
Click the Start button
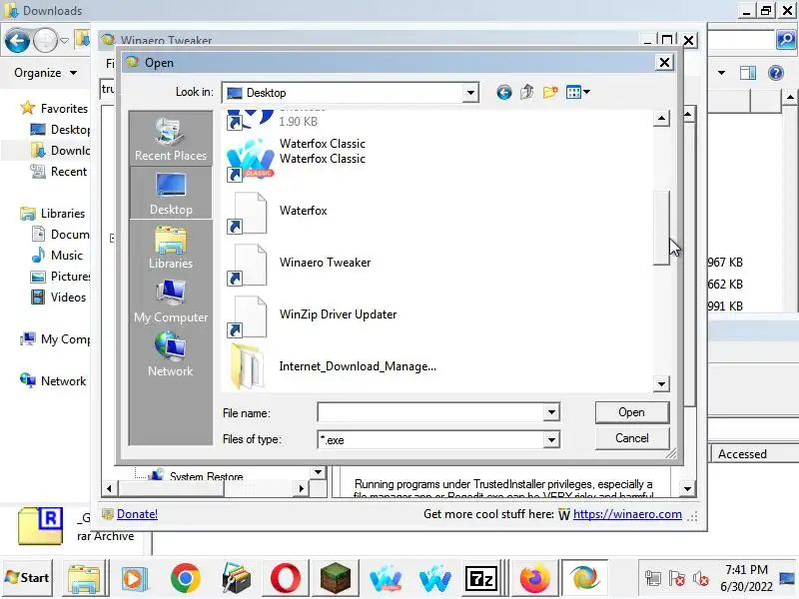(x=27, y=578)
